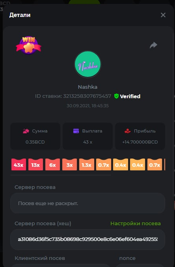Open Nashka's round avatar
Screen dimensions: 175x267
pos(87,64)
